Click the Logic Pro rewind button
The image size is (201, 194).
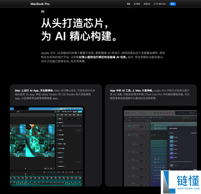tap(155, 113)
